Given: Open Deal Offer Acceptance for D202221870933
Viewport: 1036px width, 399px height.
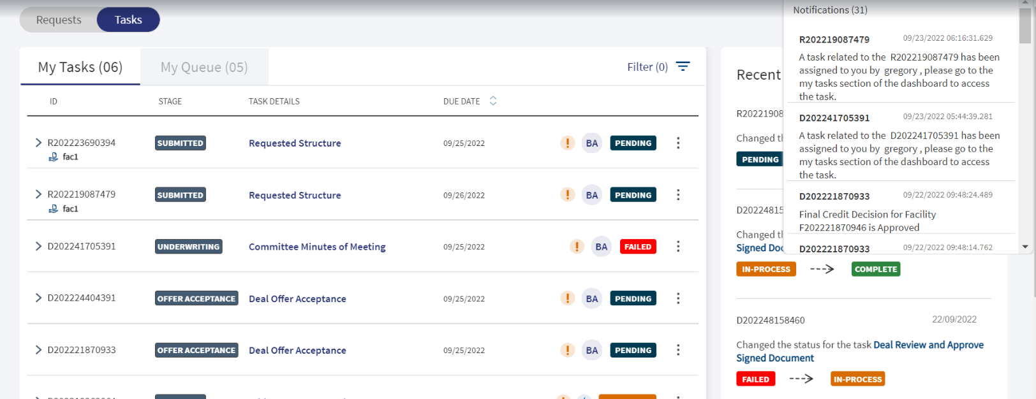Looking at the screenshot, I should point(297,350).
